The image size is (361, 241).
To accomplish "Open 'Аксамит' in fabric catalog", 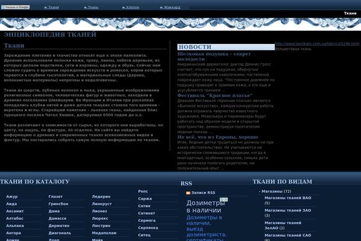I will coord(15,211).
